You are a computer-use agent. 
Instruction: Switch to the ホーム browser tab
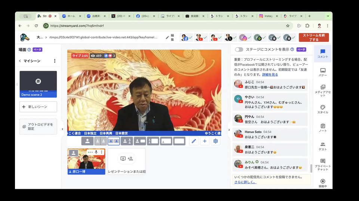pyautogui.click(x=71, y=16)
